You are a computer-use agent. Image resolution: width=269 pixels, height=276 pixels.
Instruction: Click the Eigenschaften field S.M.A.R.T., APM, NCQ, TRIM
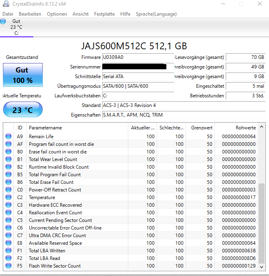point(184,115)
